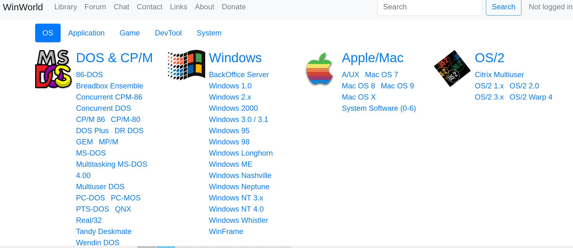Open the GEM link

click(x=85, y=142)
